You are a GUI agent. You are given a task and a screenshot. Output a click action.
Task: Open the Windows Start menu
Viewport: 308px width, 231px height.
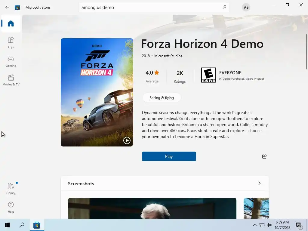tap(7, 225)
